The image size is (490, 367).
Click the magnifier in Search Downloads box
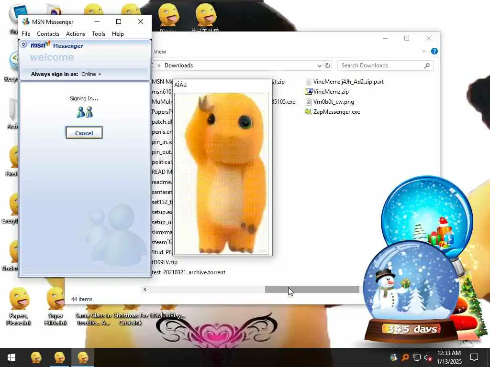427,65
